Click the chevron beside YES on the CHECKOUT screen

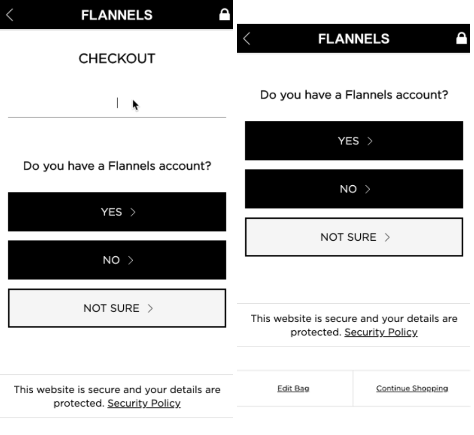133,212
